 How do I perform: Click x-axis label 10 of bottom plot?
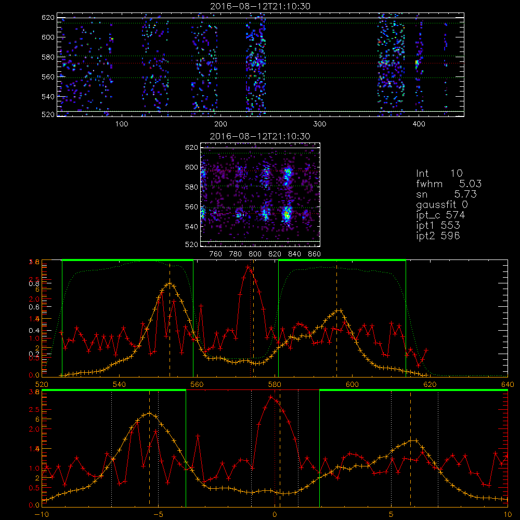click(x=508, y=515)
